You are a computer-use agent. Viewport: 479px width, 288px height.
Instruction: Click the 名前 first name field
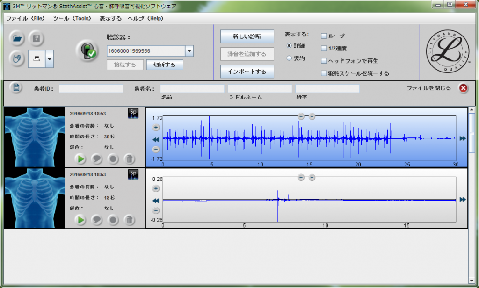tap(192, 88)
